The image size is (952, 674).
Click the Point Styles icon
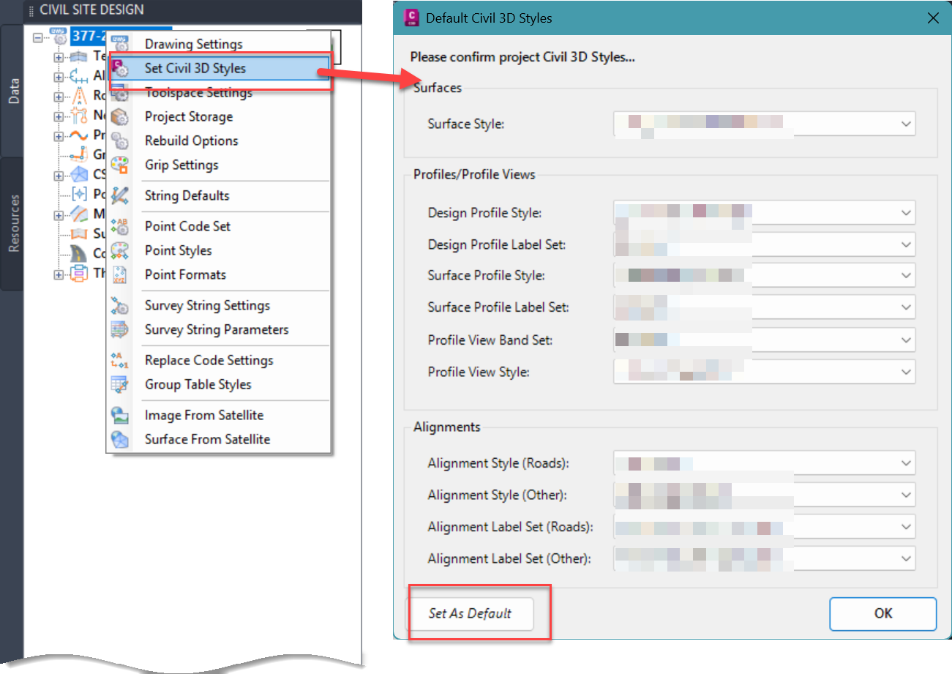(120, 250)
